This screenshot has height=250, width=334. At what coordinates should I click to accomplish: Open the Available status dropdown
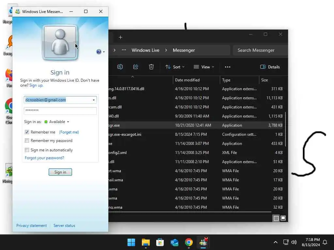[57, 122]
